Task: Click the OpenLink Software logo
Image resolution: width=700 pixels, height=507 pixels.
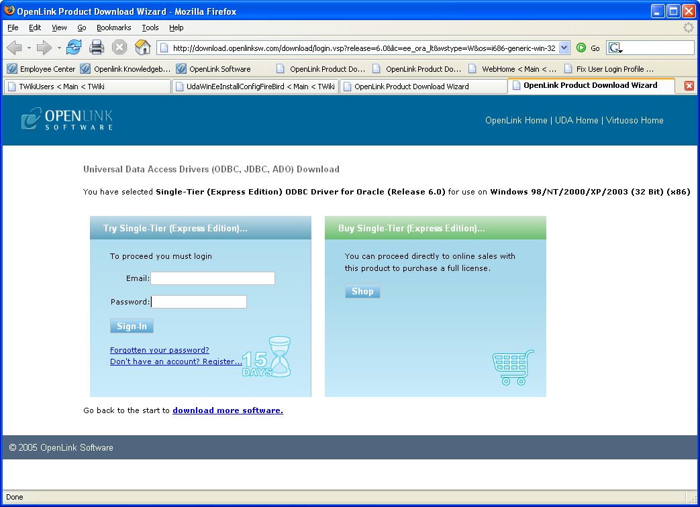Action: 67,119
